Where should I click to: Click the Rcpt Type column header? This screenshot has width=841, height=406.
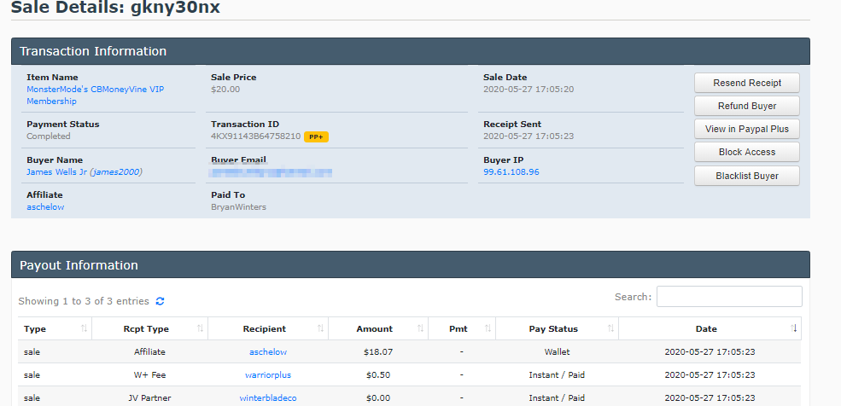click(x=149, y=329)
